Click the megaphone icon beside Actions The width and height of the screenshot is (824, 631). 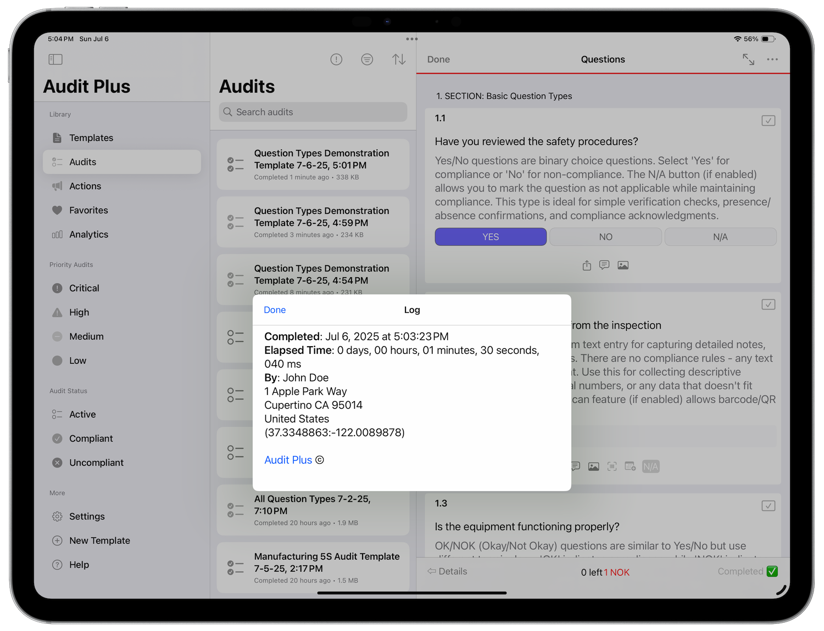pos(57,186)
